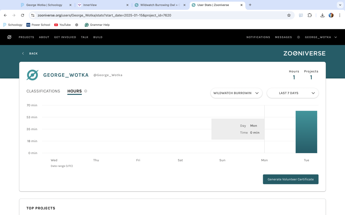Open the Build menu item
Image resolution: width=345 pixels, height=215 pixels.
(x=98, y=37)
